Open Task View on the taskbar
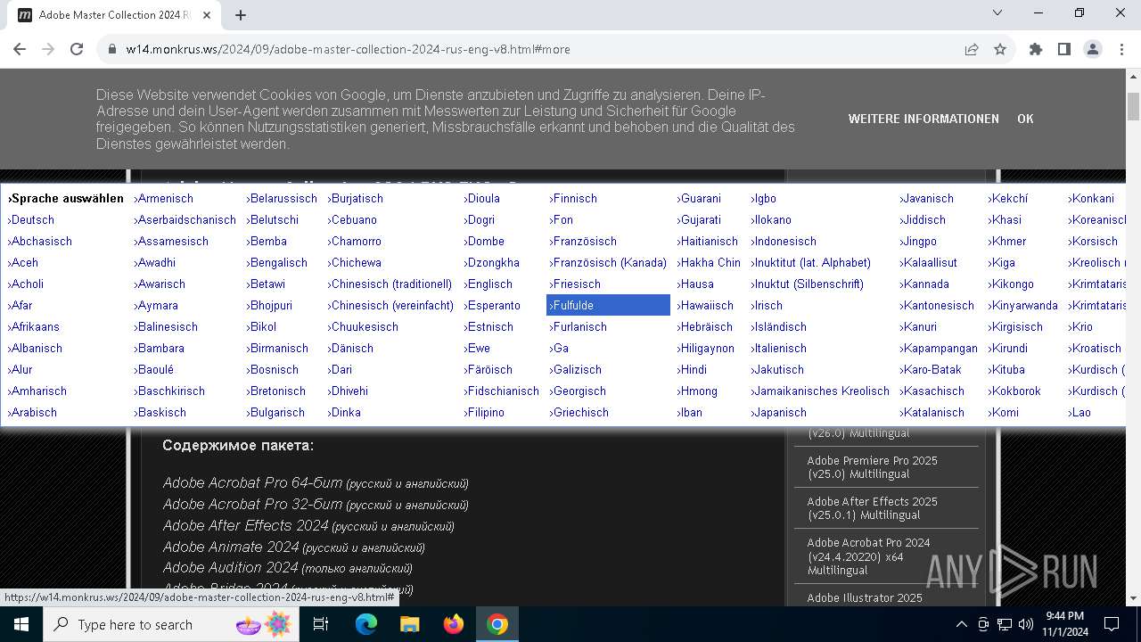 click(321, 624)
